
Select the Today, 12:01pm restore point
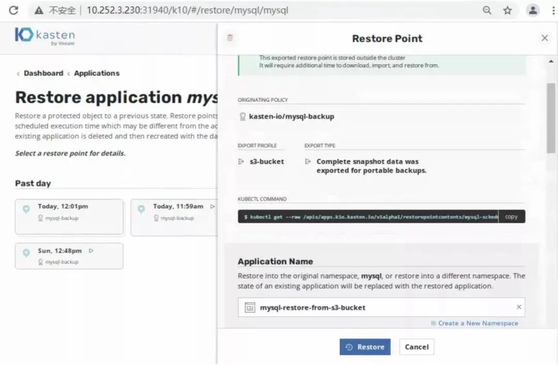coord(69,216)
